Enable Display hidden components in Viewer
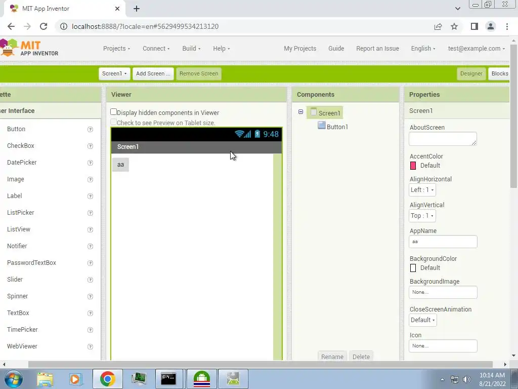Screen dimensions: 518x389 tap(113, 112)
